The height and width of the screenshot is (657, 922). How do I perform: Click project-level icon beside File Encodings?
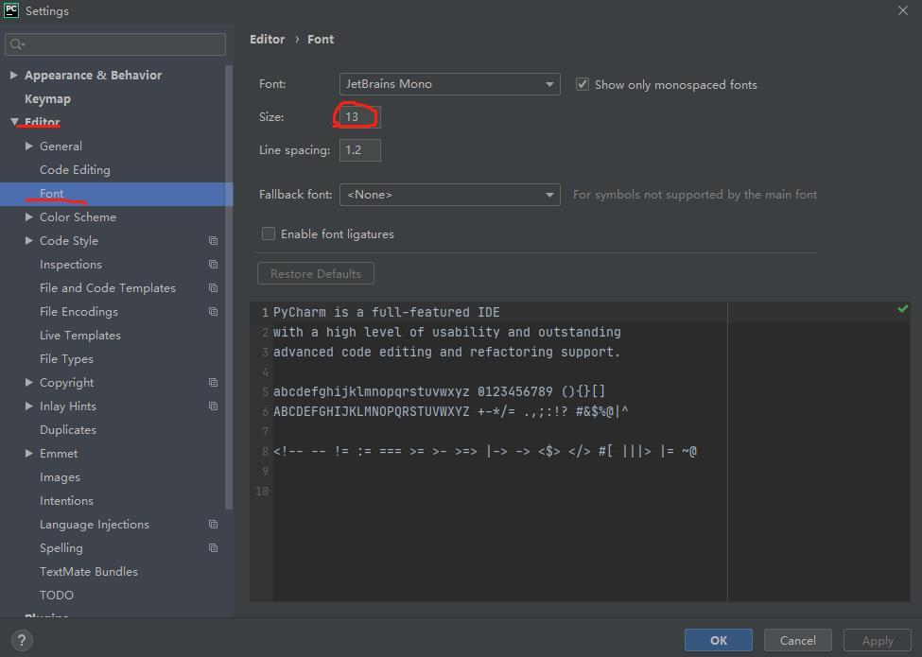coord(213,311)
